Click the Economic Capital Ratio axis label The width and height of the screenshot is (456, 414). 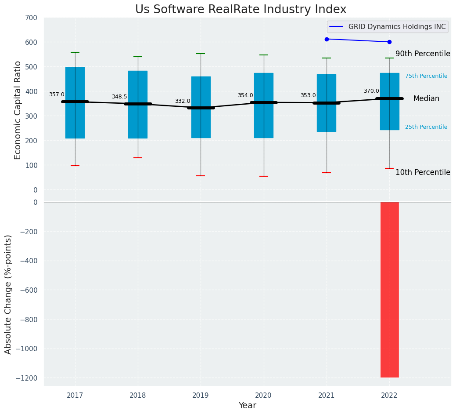pyautogui.click(x=18, y=110)
